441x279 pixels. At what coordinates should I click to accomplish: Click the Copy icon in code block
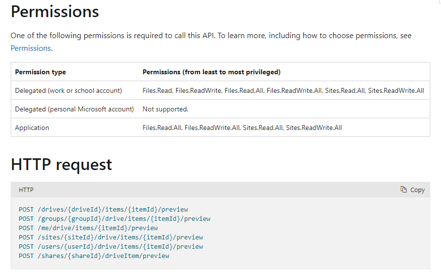pyautogui.click(x=403, y=190)
